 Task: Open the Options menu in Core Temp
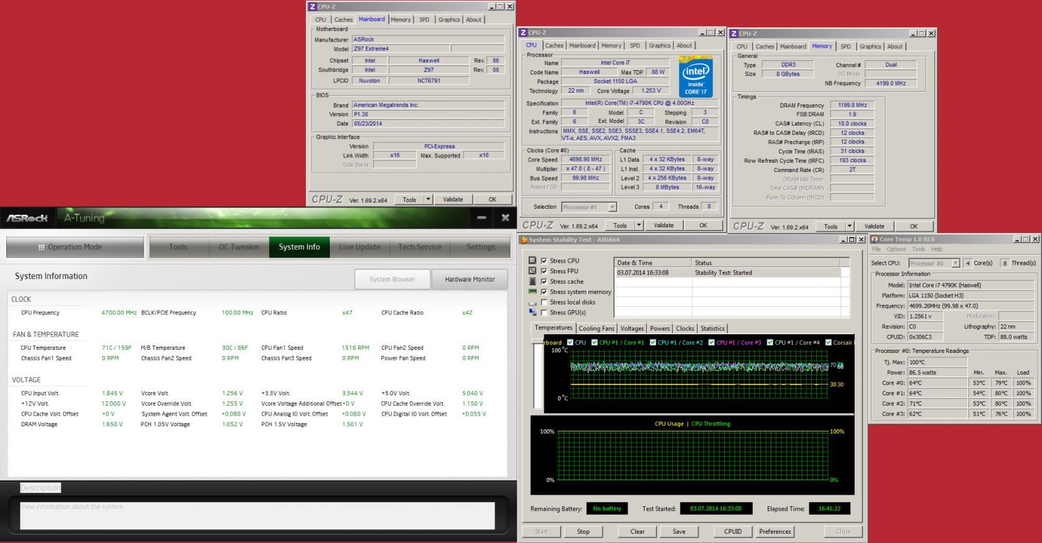coord(896,249)
